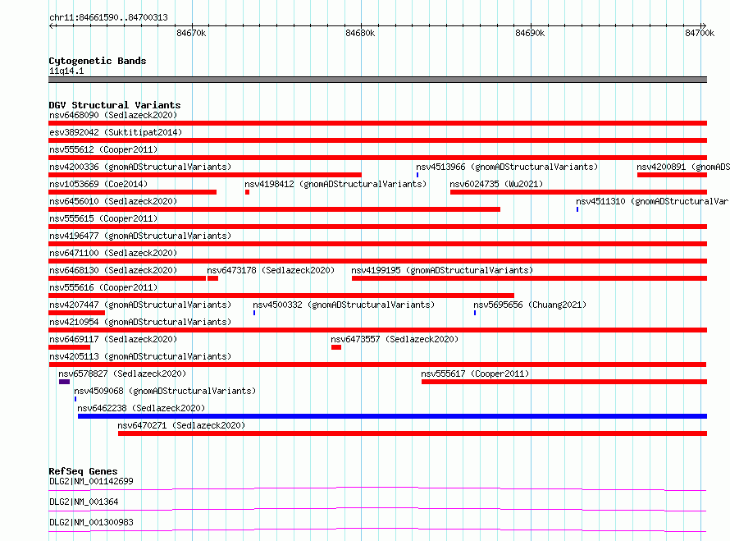Screen dimensions: 730x541
Task: Select nsv6469117 (Sedlazeck2020) label
Action: (x=113, y=339)
